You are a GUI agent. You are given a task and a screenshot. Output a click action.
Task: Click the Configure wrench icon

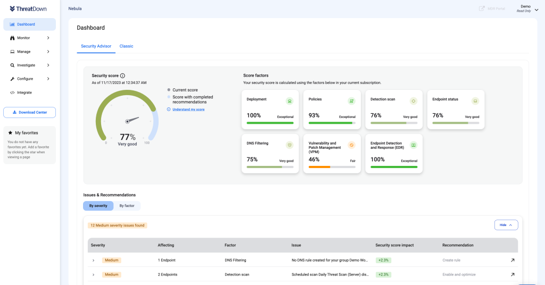pos(12,79)
